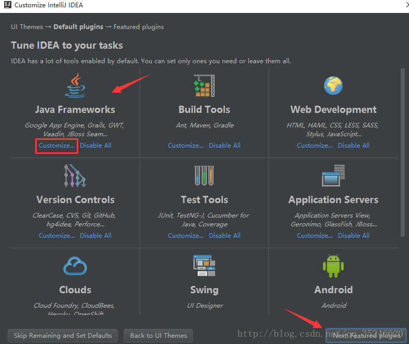
Task: Click 'UI Designer' description under Swing
Action: 205,306
